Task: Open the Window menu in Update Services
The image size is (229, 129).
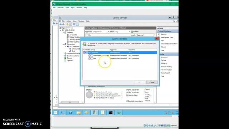Action: [x=81, y=21]
